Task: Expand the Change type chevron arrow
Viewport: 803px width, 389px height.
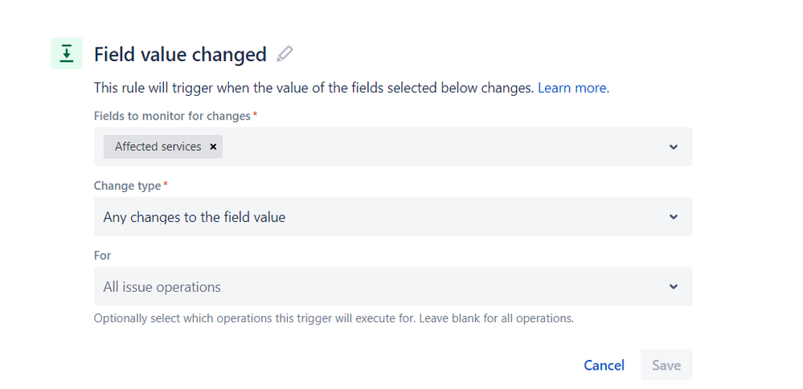Action: (x=674, y=216)
